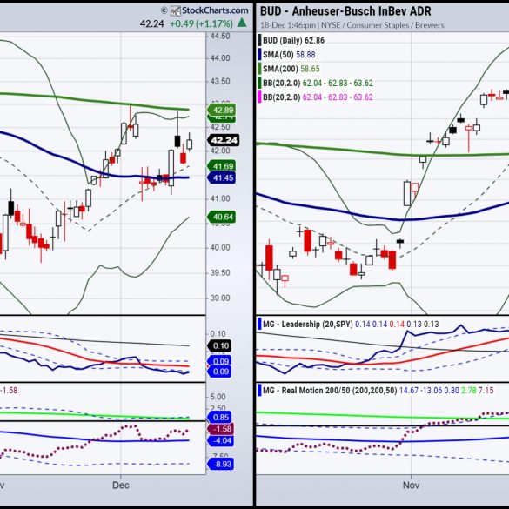Click the black 42.24 current price tag
The height and width of the screenshot is (509, 509).
point(224,140)
